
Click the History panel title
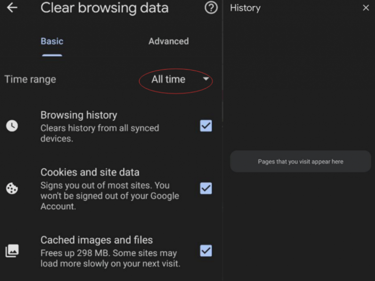click(x=245, y=8)
